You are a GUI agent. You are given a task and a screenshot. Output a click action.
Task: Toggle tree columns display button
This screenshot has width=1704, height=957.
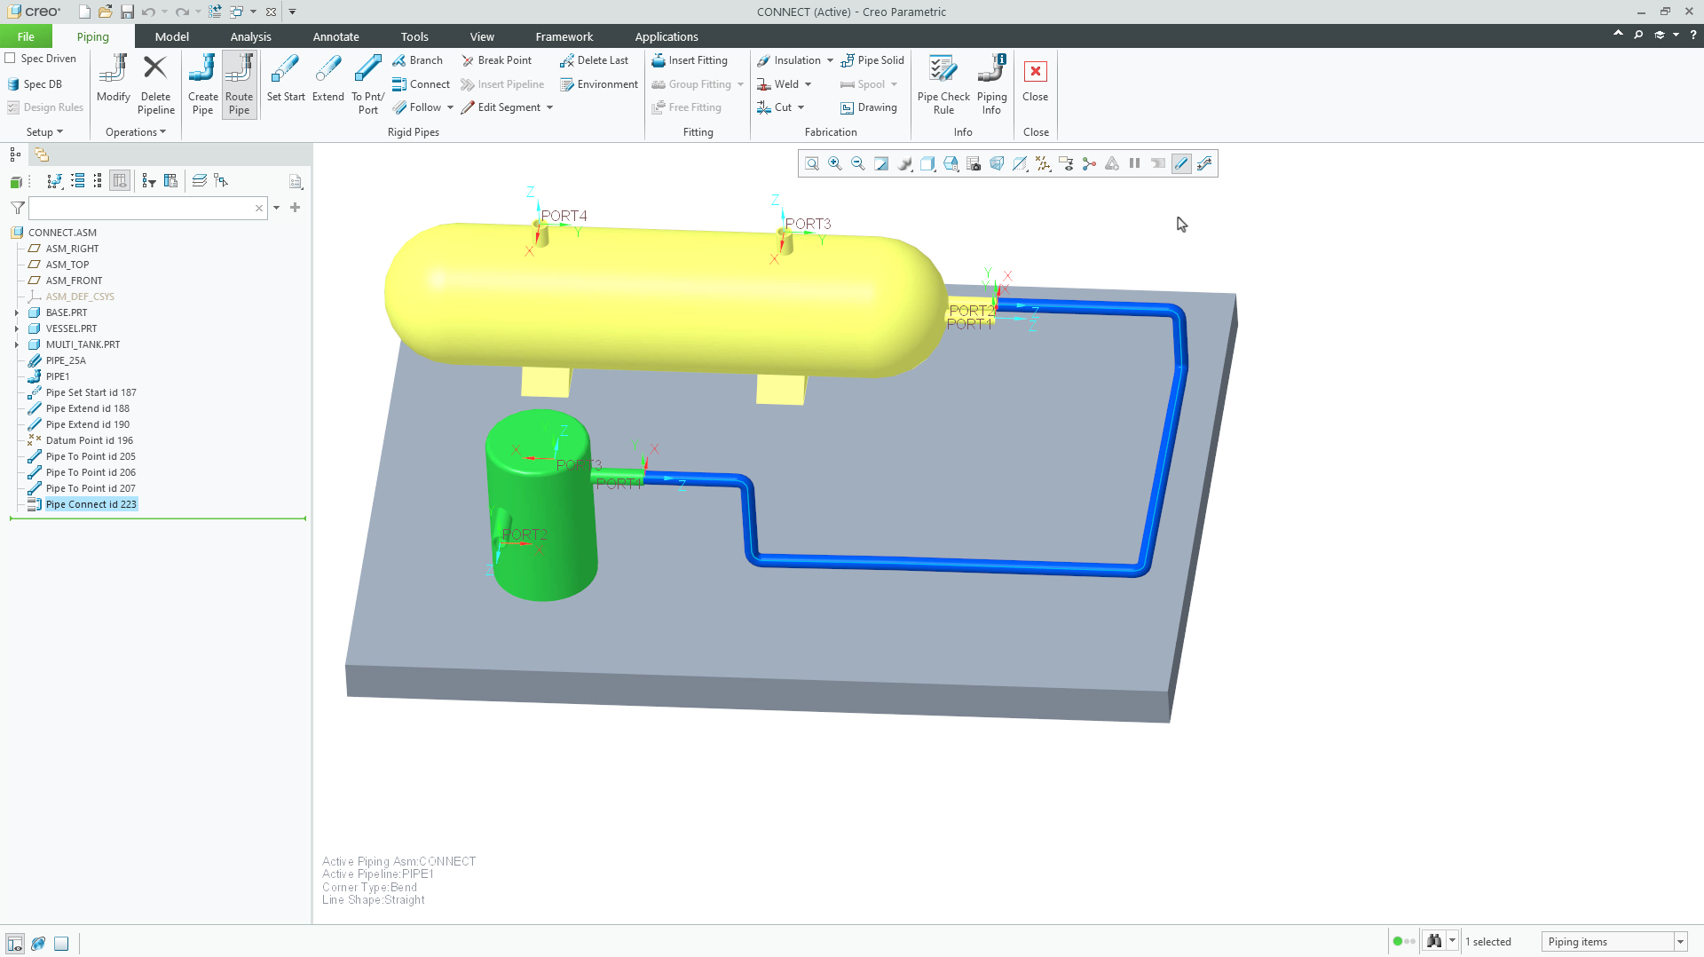coord(120,181)
